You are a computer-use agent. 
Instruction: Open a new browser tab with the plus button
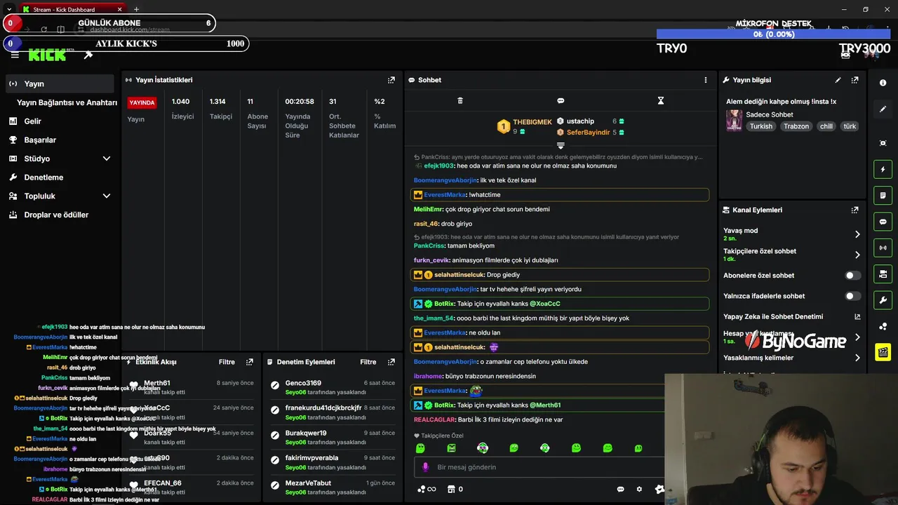(x=136, y=9)
